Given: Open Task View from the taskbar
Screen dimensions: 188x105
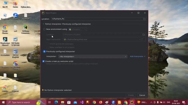Looking at the screenshot, I should pyautogui.click(x=49, y=102).
